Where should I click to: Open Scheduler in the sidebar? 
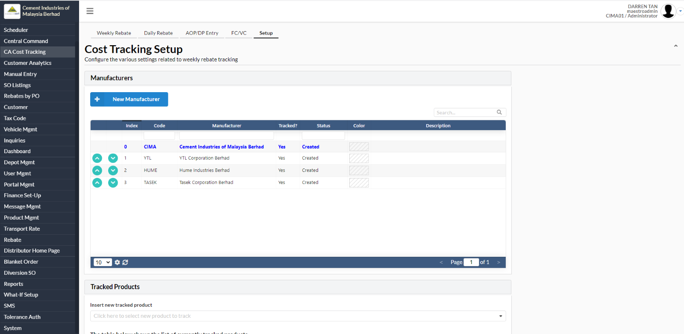(38, 30)
